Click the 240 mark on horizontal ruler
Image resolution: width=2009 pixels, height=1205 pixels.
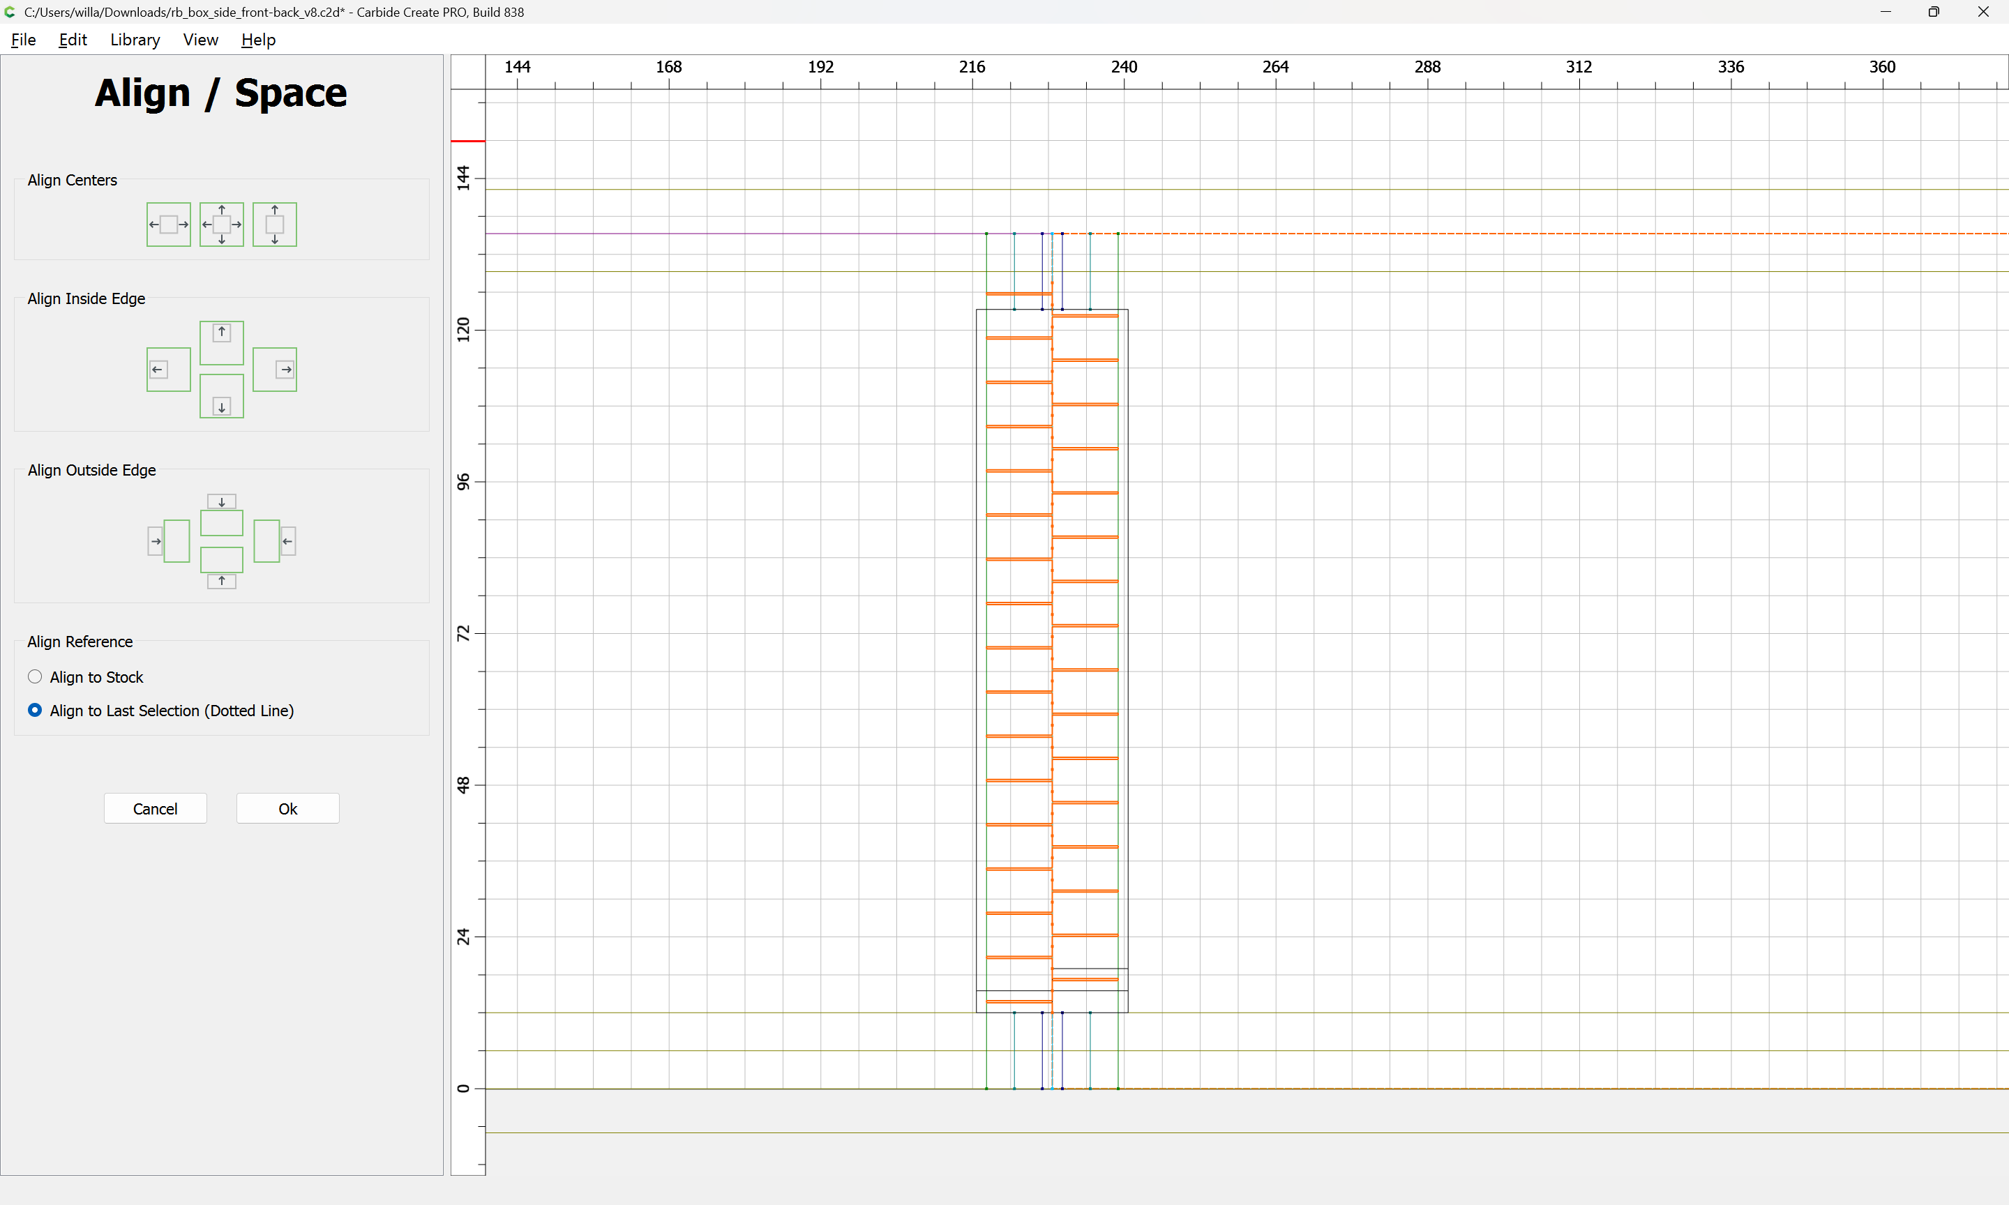[x=1124, y=68]
